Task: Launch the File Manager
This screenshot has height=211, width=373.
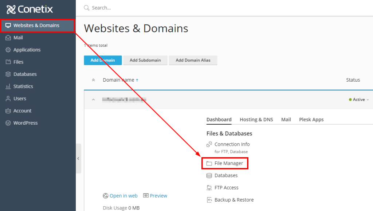Action: pyautogui.click(x=228, y=163)
